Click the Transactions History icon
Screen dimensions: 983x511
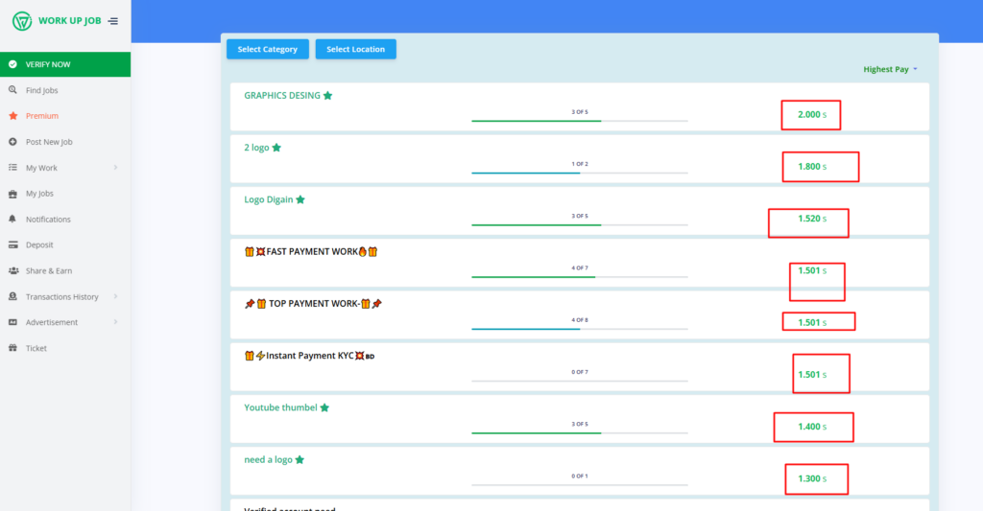click(12, 297)
